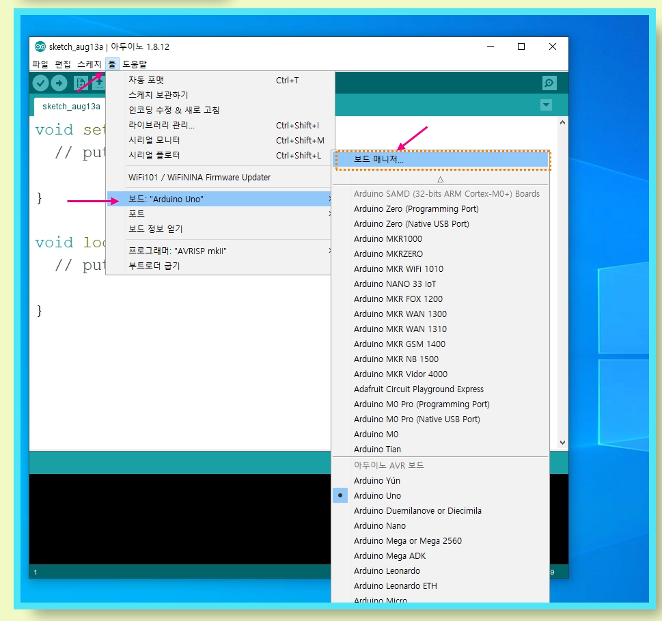662x621 pixels.
Task: Select Arduino MKRZERO board
Action: click(441, 253)
